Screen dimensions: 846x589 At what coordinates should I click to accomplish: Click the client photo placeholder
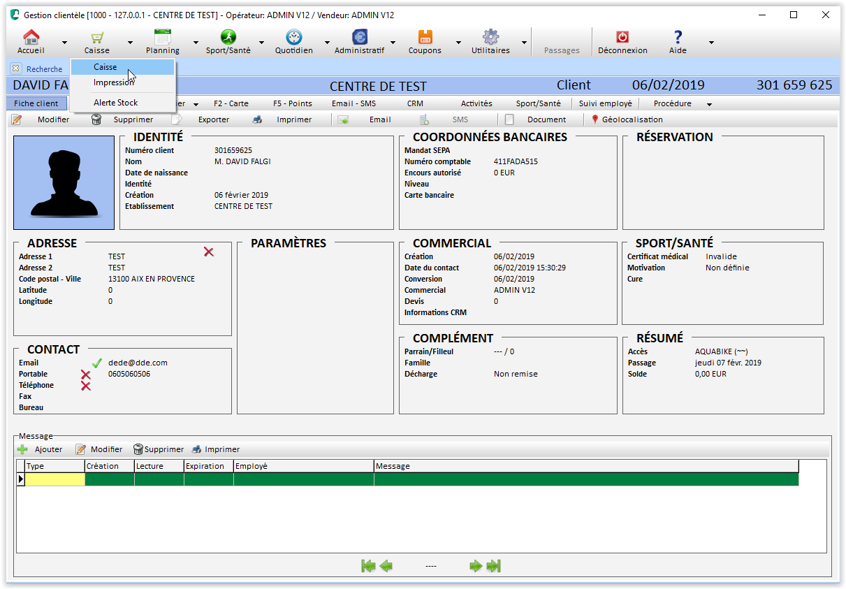[64, 182]
